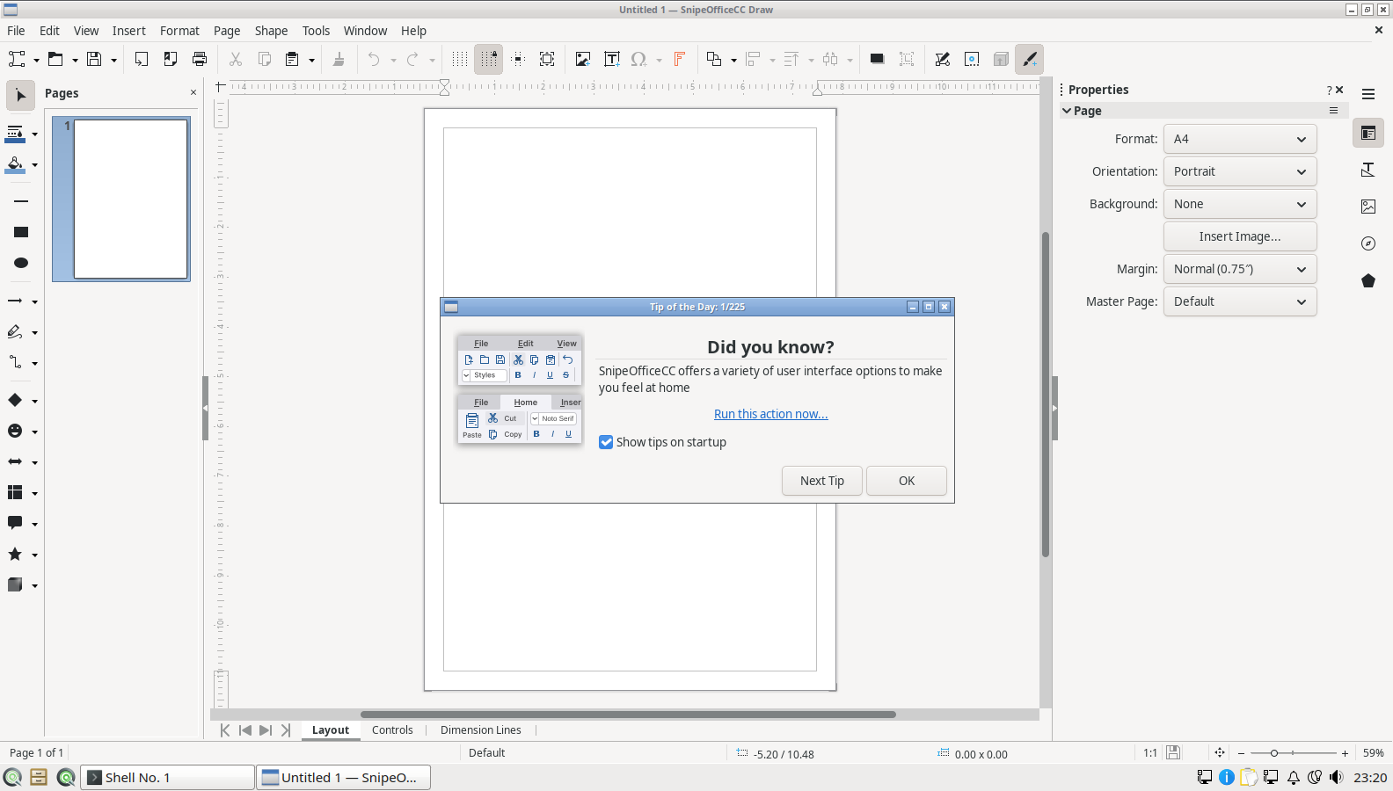
Task: Open the Shapes deck in sidebar
Action: tap(1368, 280)
